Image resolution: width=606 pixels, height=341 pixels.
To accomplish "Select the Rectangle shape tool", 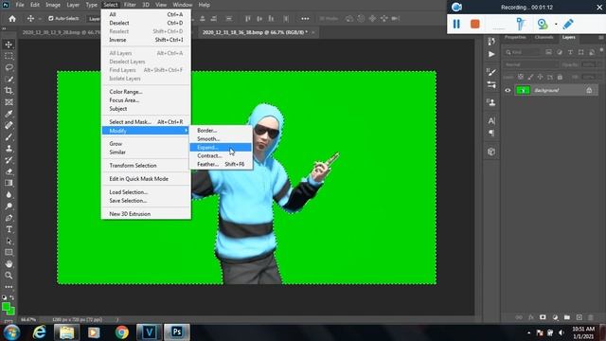I will (9, 253).
